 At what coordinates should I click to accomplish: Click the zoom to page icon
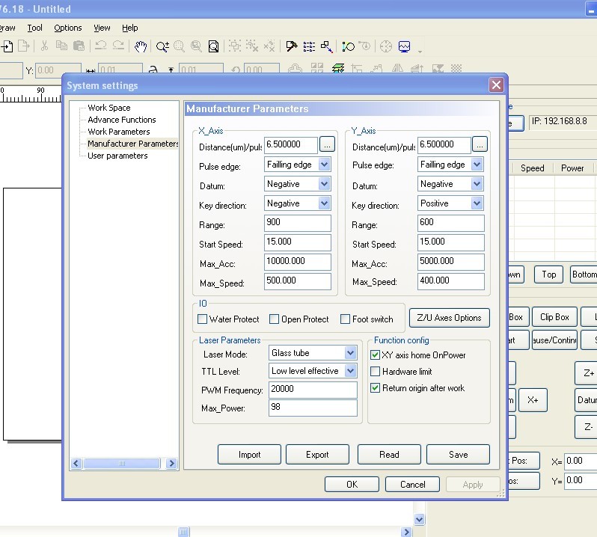tap(213, 46)
